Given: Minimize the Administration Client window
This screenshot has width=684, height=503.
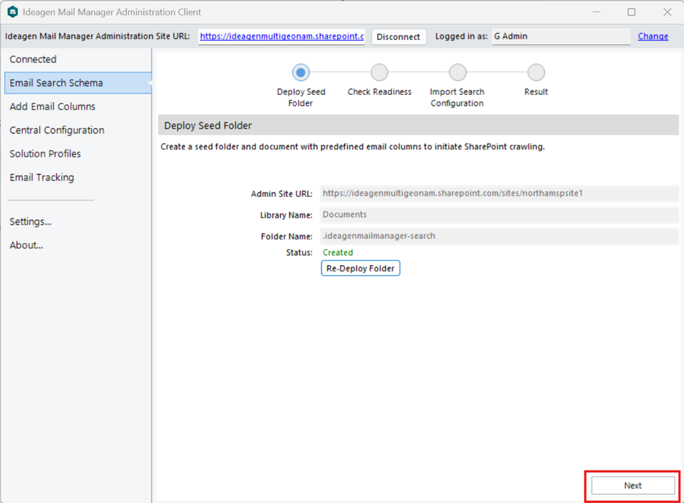Looking at the screenshot, I should click(596, 12).
